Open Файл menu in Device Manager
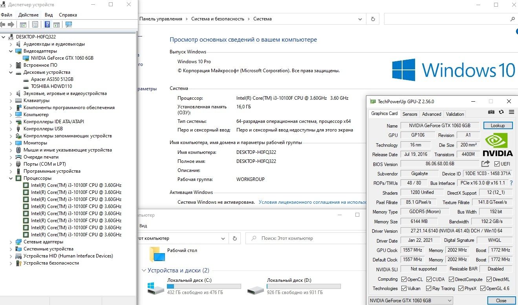Screen dimensions: 518x305 click(6, 15)
